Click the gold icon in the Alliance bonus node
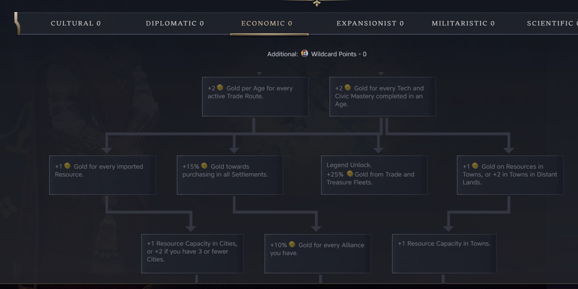This screenshot has width=578, height=289. (292, 245)
